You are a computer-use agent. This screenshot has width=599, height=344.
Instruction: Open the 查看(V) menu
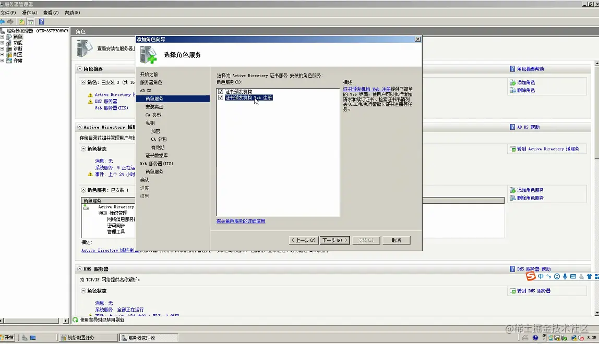tap(51, 13)
